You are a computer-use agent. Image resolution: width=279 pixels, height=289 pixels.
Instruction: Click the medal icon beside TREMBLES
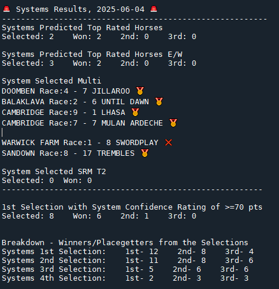click(x=145, y=153)
